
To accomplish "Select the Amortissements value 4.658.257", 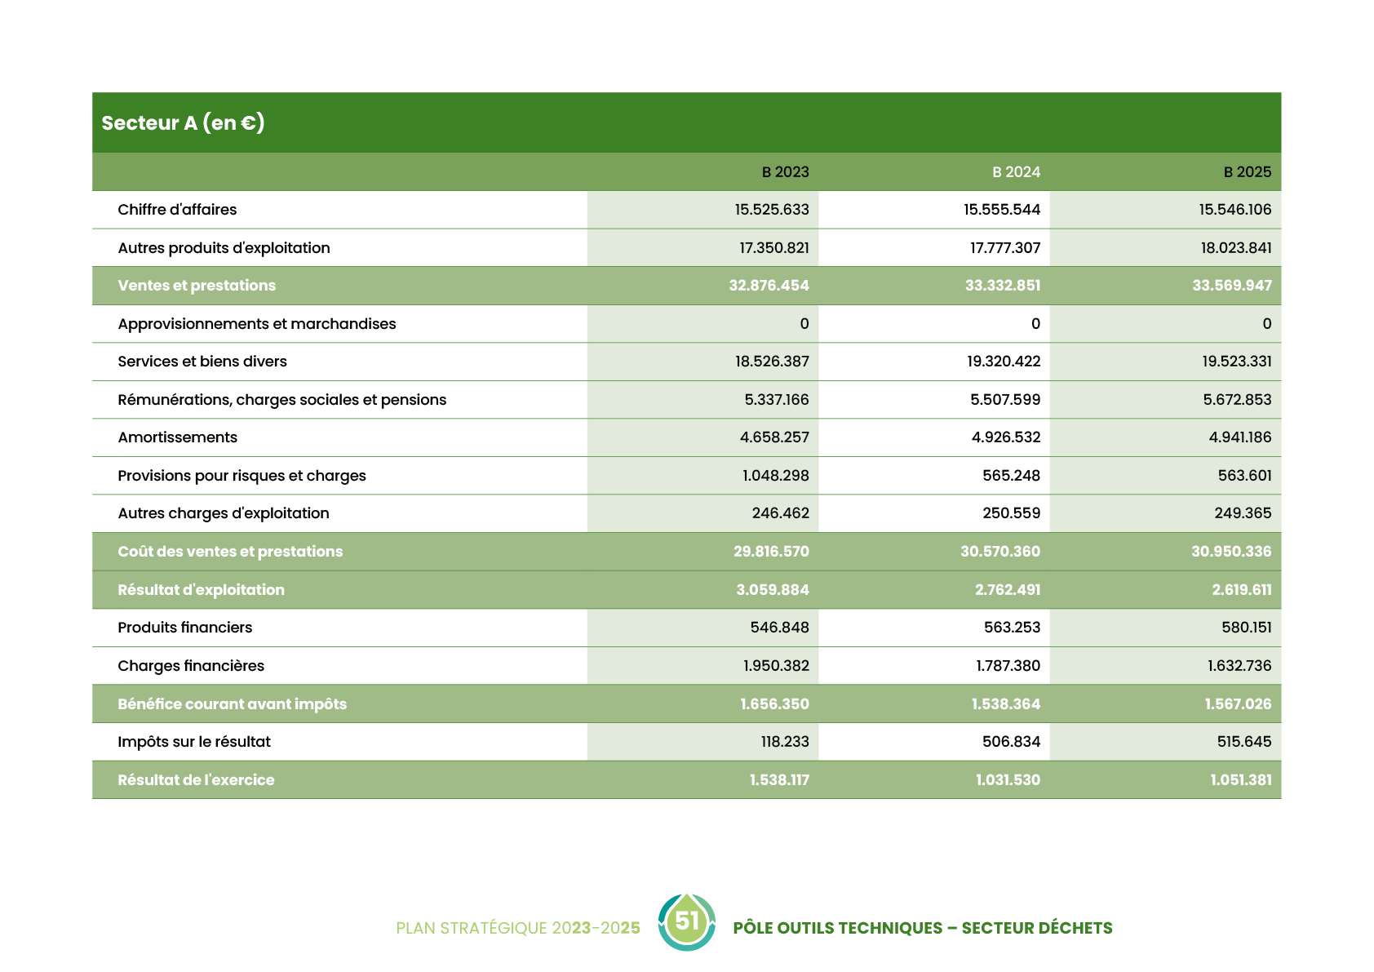I will 774,437.
